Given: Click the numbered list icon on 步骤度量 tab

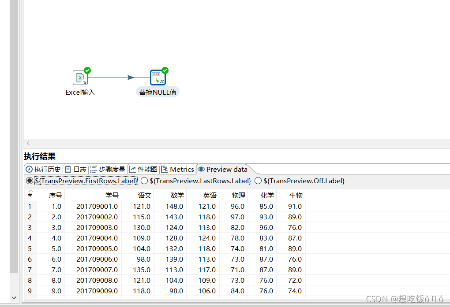Looking at the screenshot, I should (x=94, y=169).
